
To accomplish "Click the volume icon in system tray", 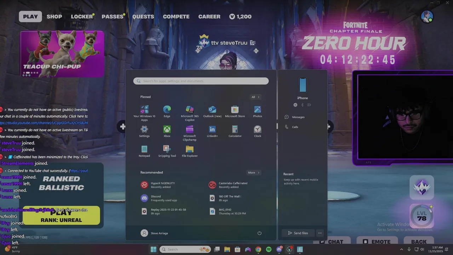I will tap(422, 249).
